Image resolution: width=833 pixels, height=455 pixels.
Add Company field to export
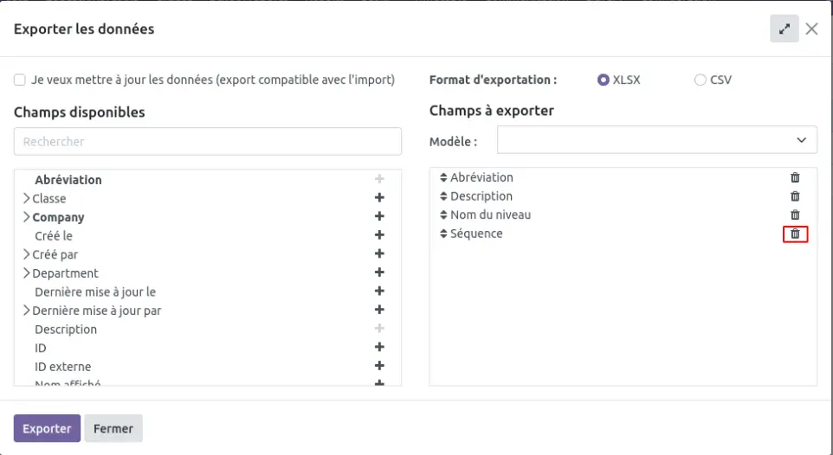(x=378, y=217)
